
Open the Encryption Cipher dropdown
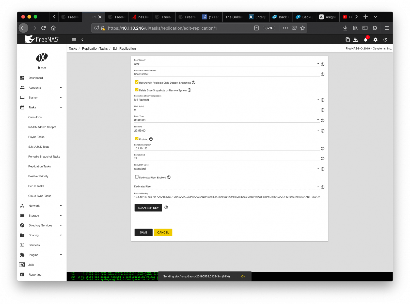click(227, 169)
